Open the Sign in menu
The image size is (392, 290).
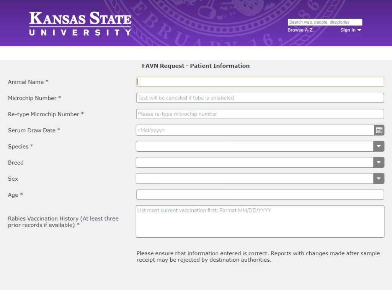(351, 30)
